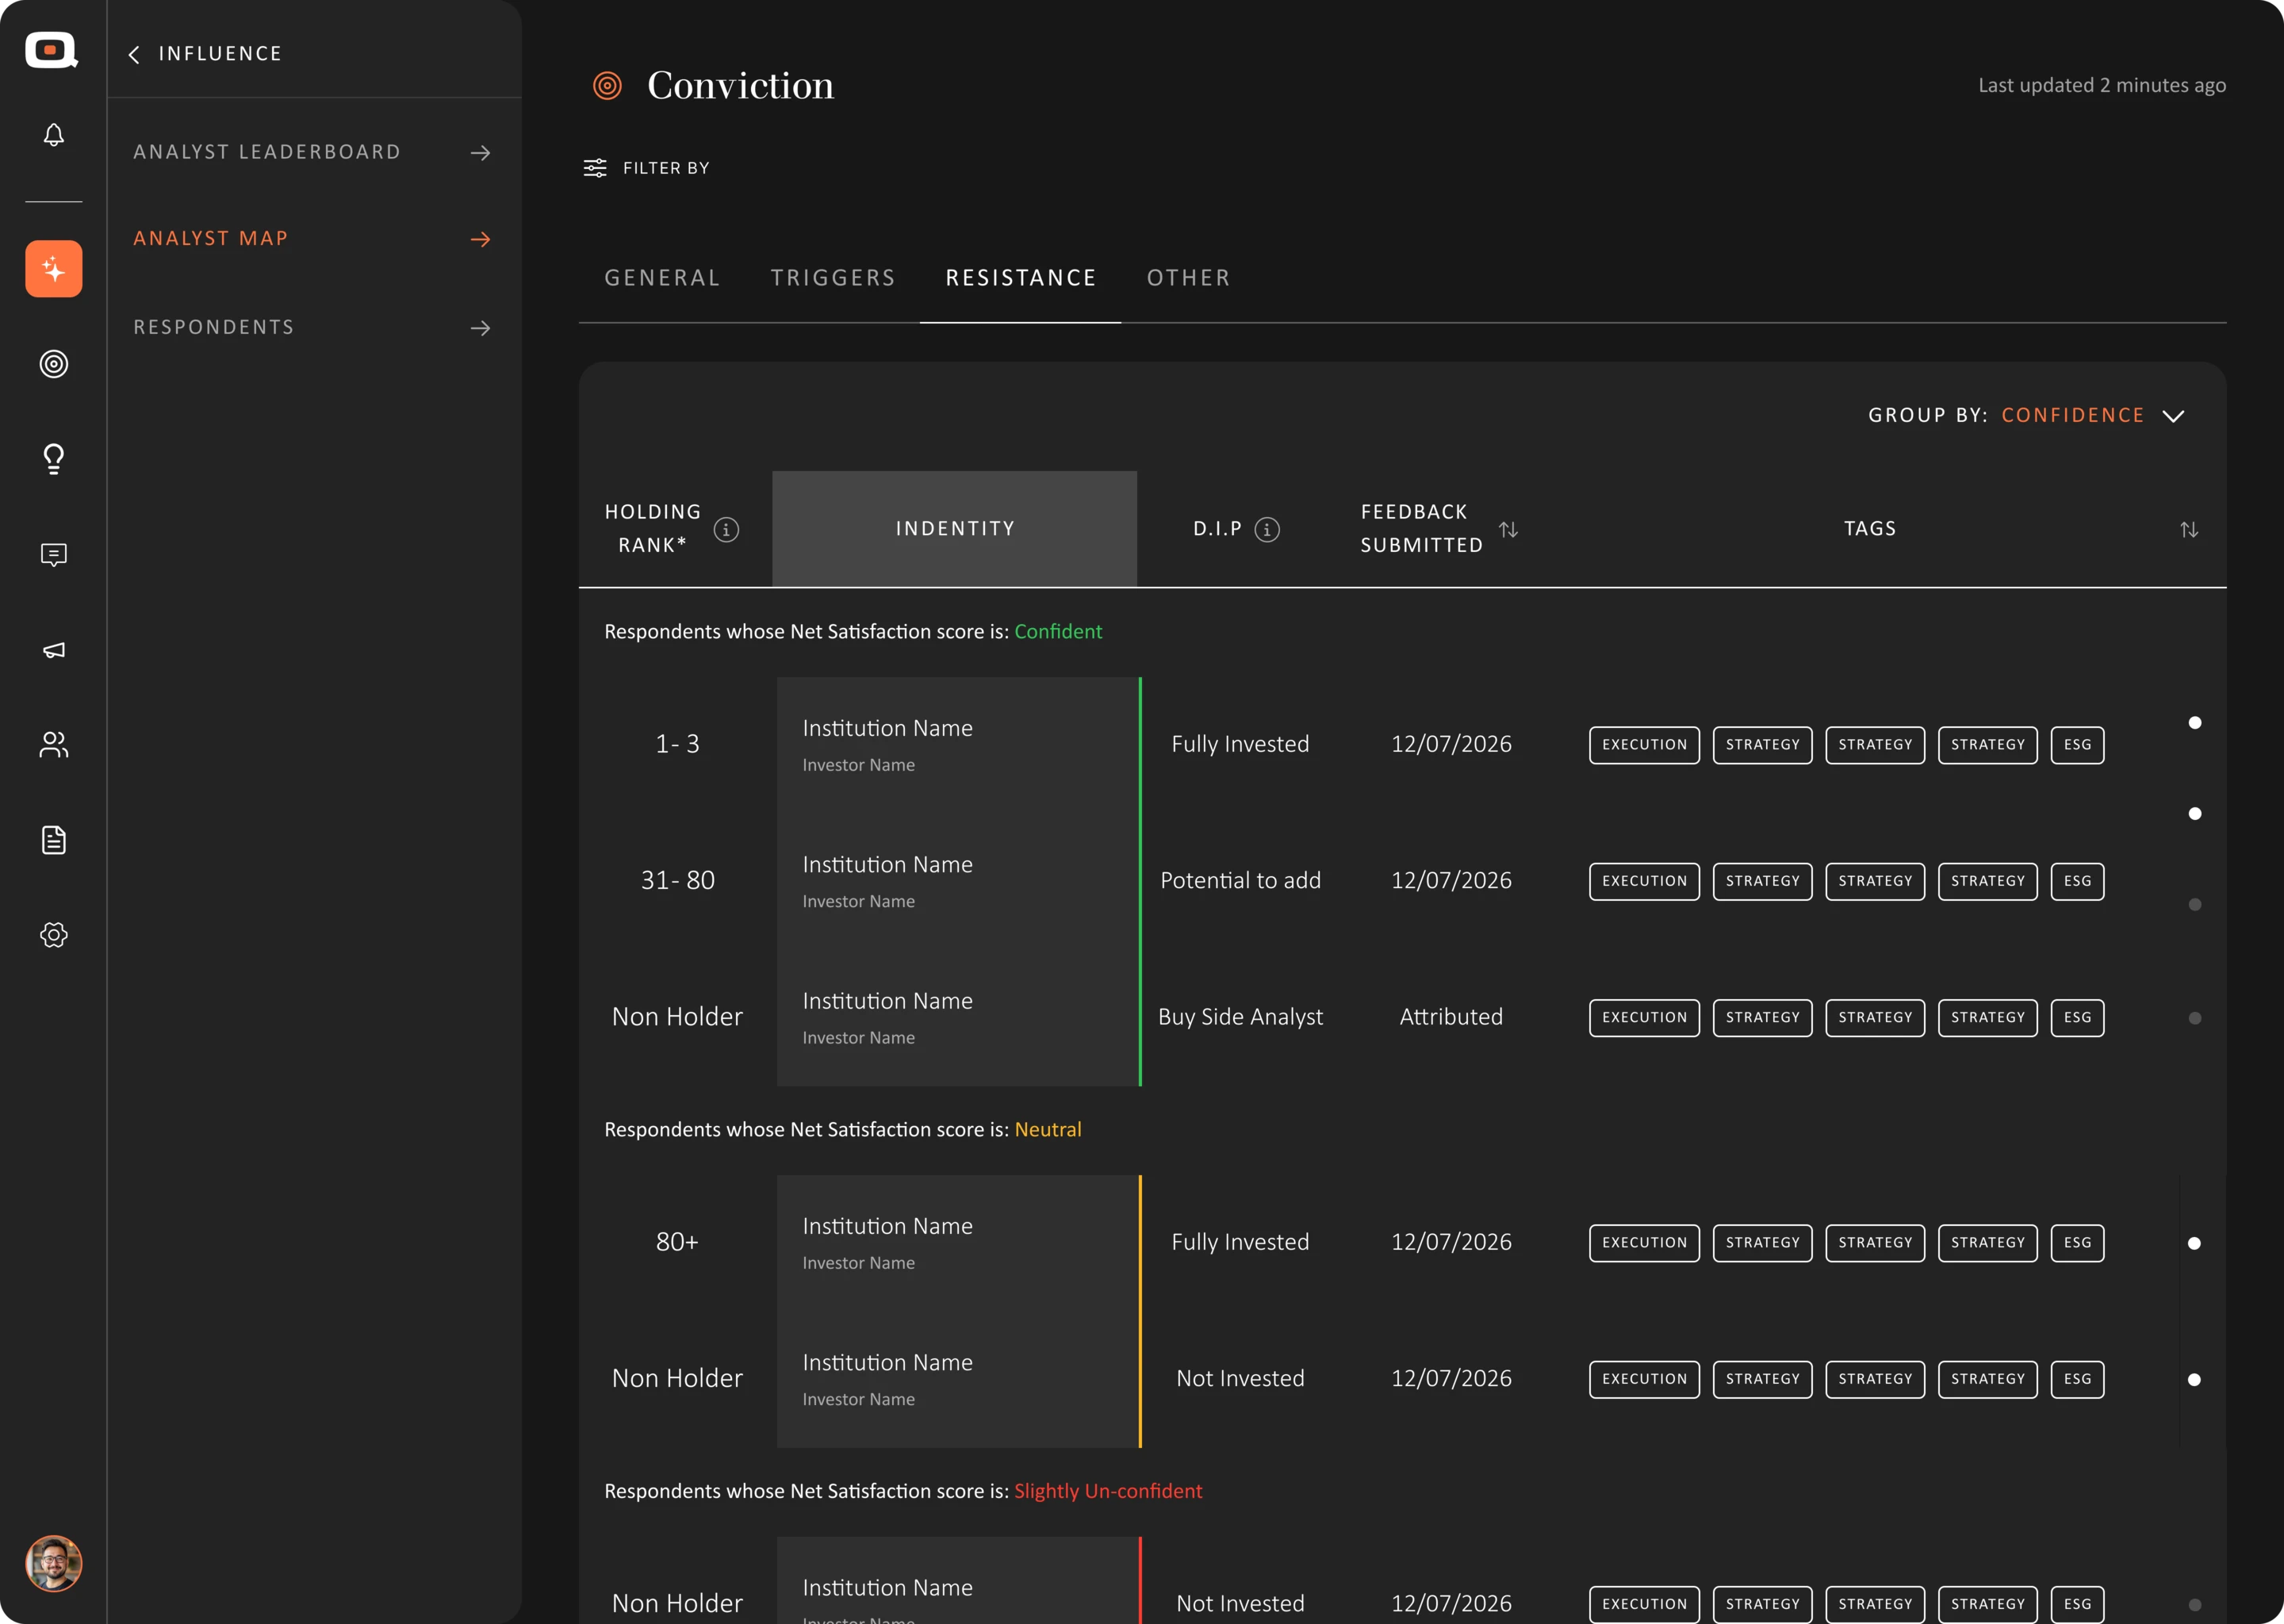Click the Attributed feedback cell
The height and width of the screenshot is (1624, 2284).
(x=1451, y=1017)
